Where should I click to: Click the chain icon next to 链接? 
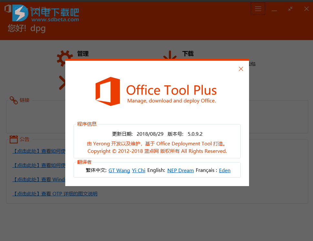point(14,100)
